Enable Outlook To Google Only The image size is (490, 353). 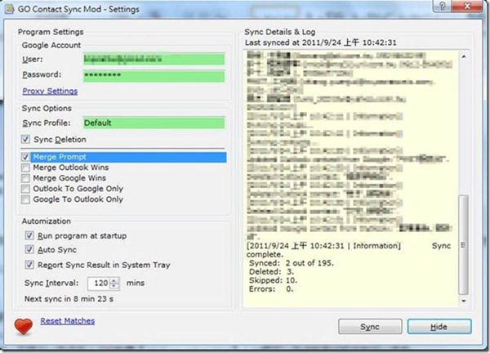25,189
